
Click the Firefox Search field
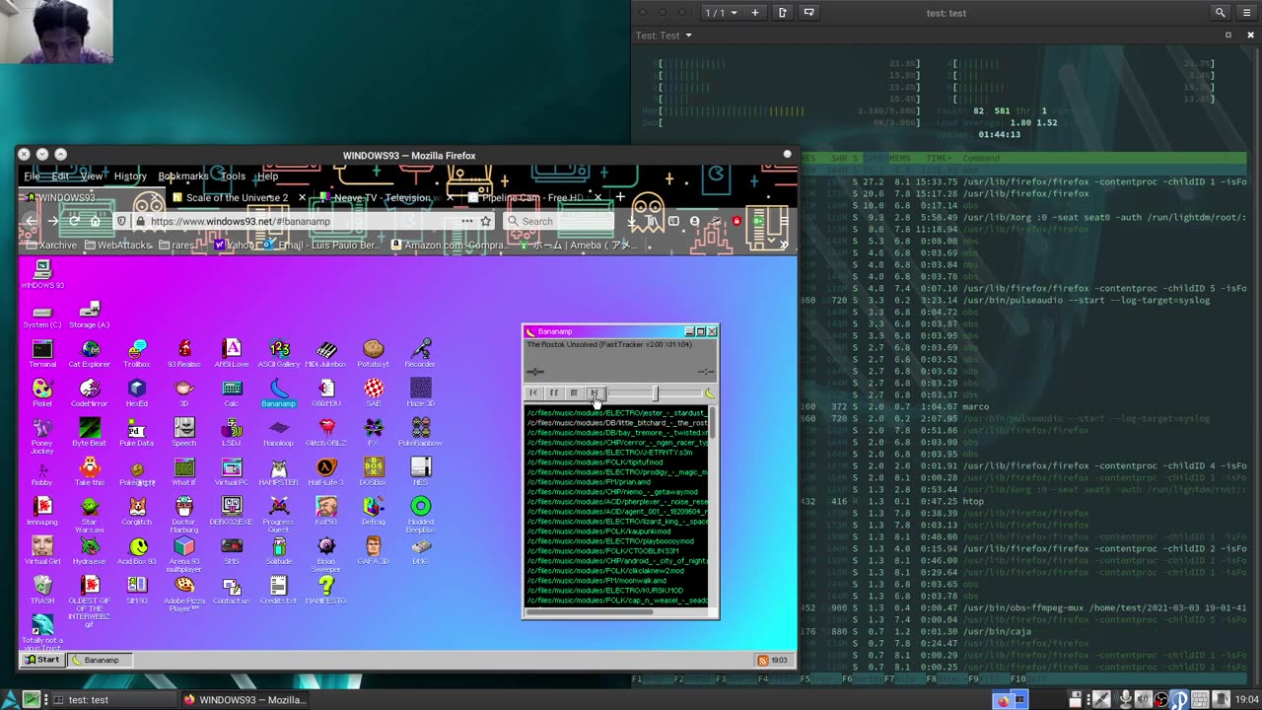coord(562,221)
